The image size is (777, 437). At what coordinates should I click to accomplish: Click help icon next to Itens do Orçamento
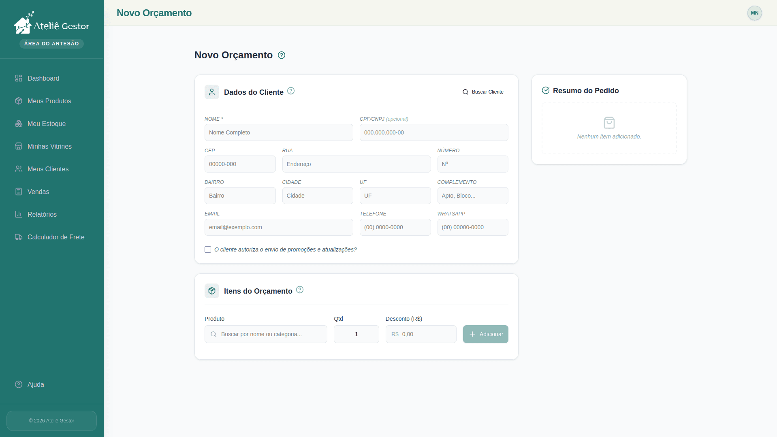(x=300, y=290)
